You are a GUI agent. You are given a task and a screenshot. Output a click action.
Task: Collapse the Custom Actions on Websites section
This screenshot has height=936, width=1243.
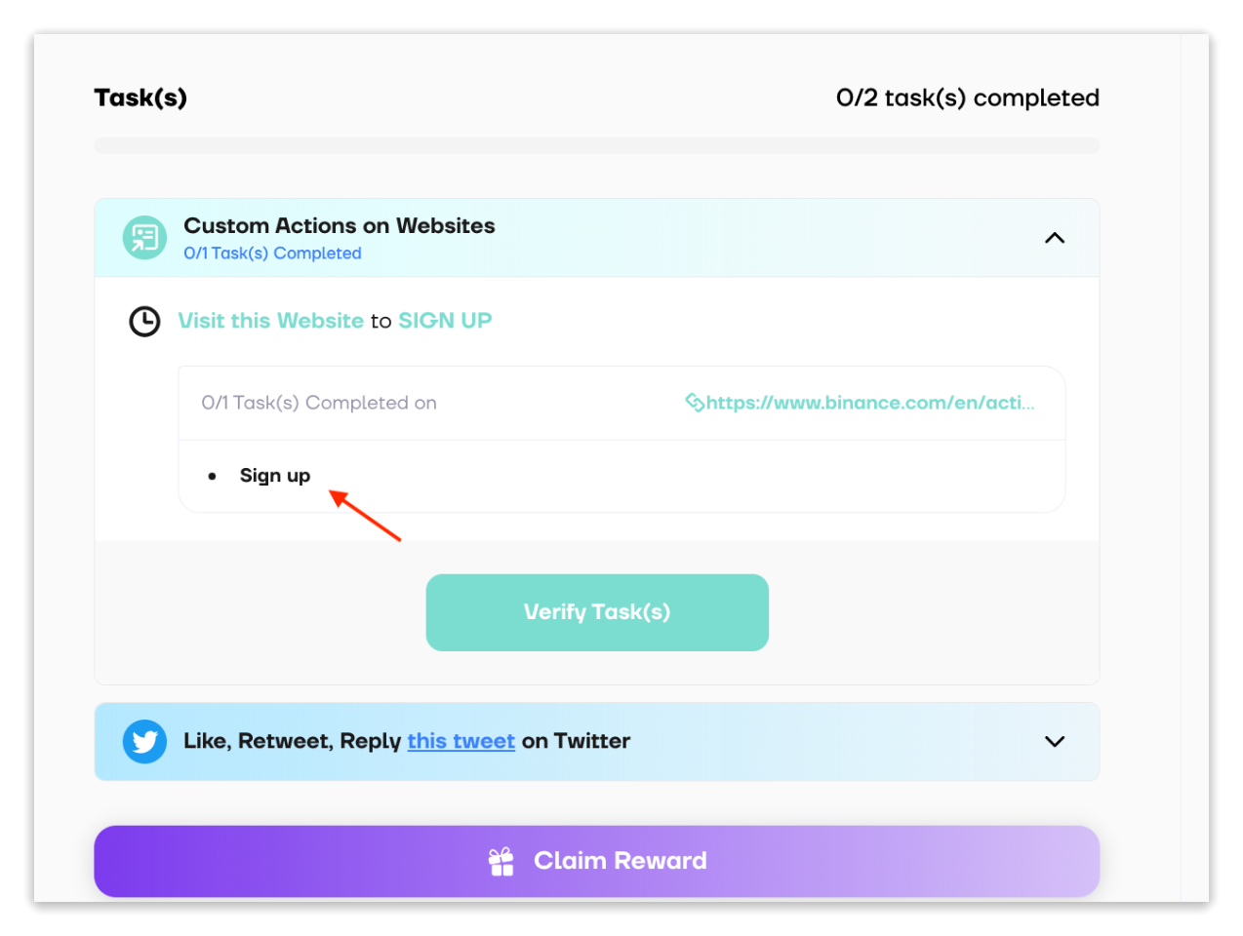[1055, 238]
